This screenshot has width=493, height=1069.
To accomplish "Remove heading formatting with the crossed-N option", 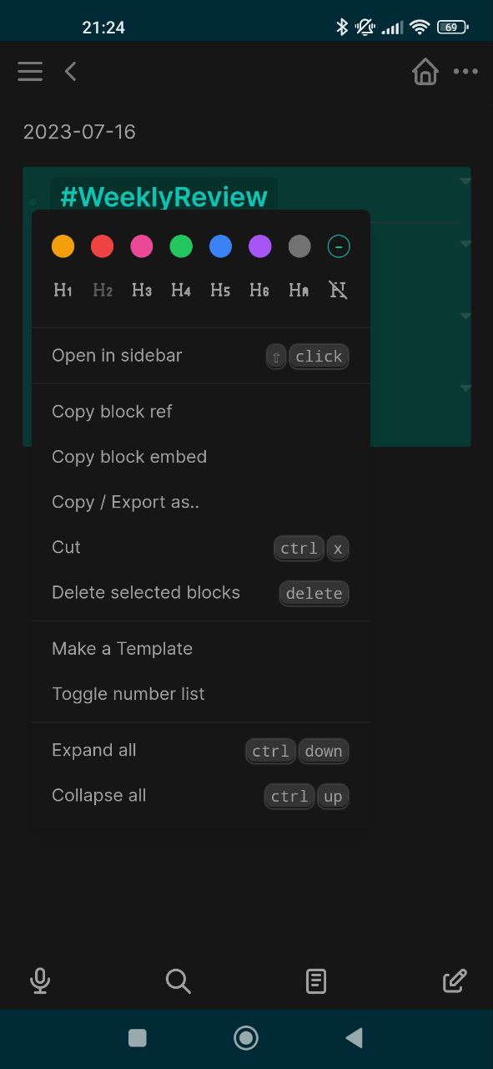I will click(338, 290).
